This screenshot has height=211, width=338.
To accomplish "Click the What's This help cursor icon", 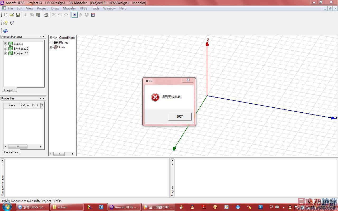I will tap(12, 23).
